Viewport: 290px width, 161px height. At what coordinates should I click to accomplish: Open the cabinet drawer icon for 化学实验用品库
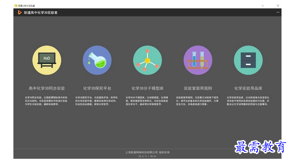point(248,60)
